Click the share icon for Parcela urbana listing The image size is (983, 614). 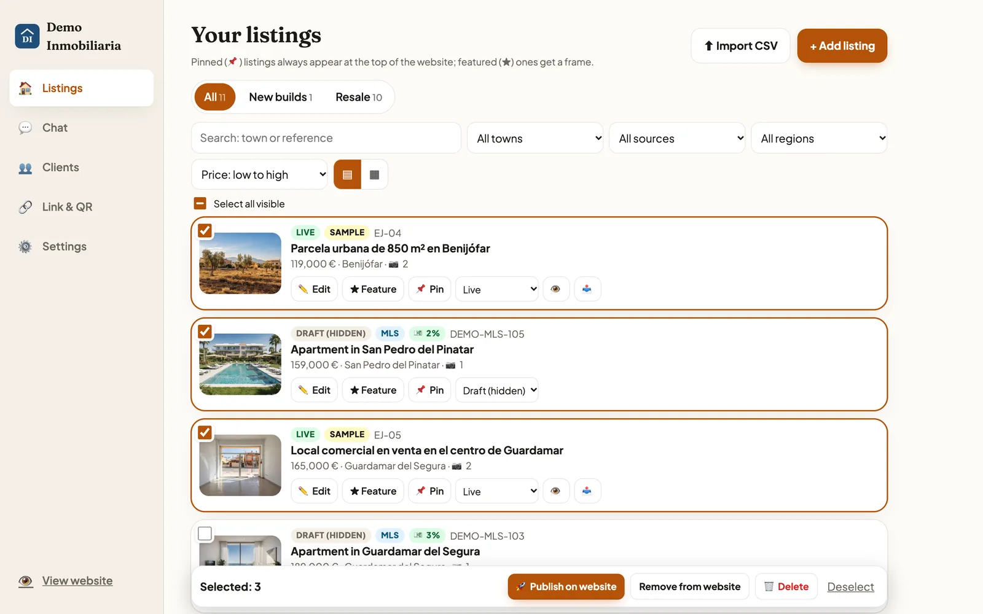587,289
